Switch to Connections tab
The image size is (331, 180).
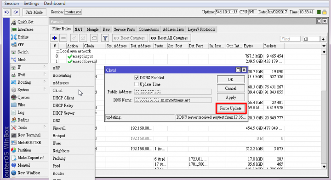[x=148, y=29]
